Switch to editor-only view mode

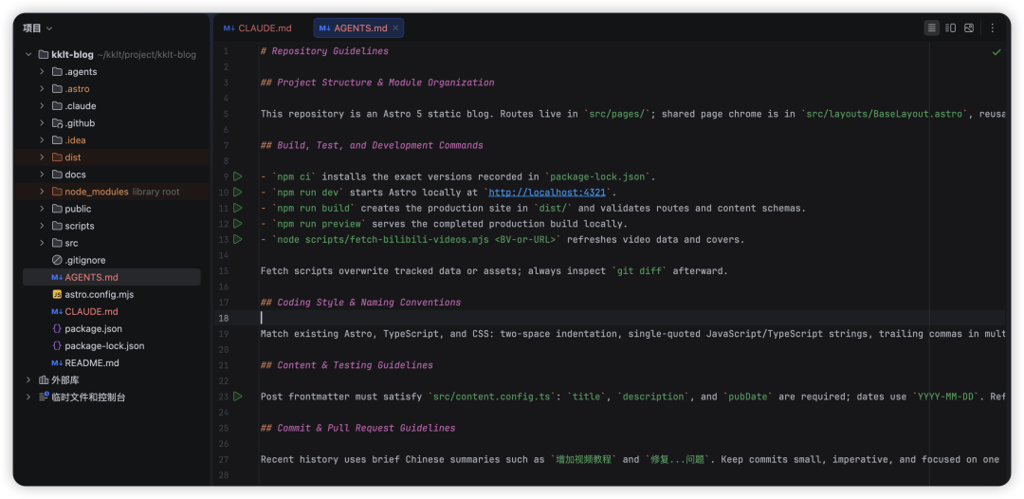(x=932, y=28)
